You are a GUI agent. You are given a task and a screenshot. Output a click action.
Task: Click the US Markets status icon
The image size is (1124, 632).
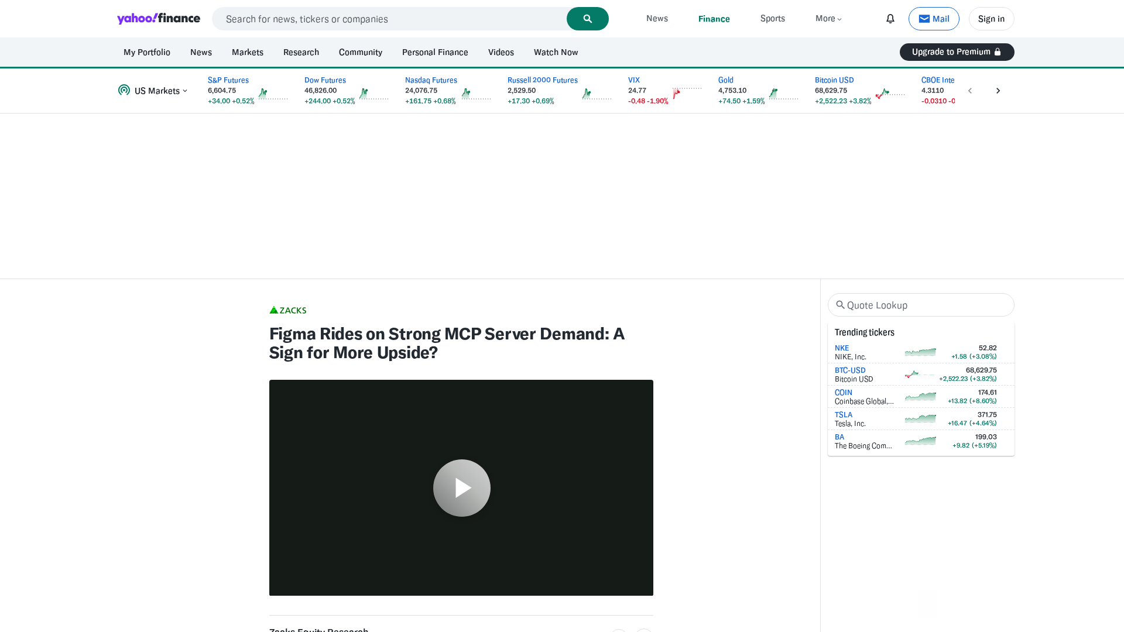click(x=124, y=90)
